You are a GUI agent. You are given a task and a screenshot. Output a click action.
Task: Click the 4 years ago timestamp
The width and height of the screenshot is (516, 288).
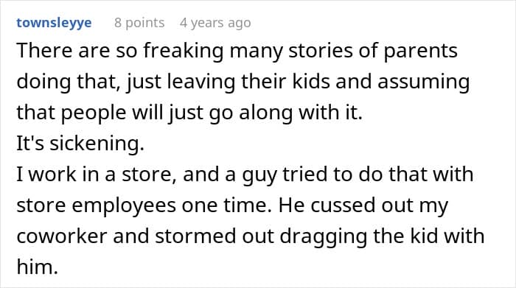215,23
